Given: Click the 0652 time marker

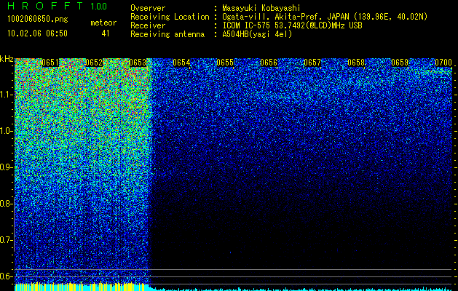Looking at the screenshot, I should (x=94, y=63).
